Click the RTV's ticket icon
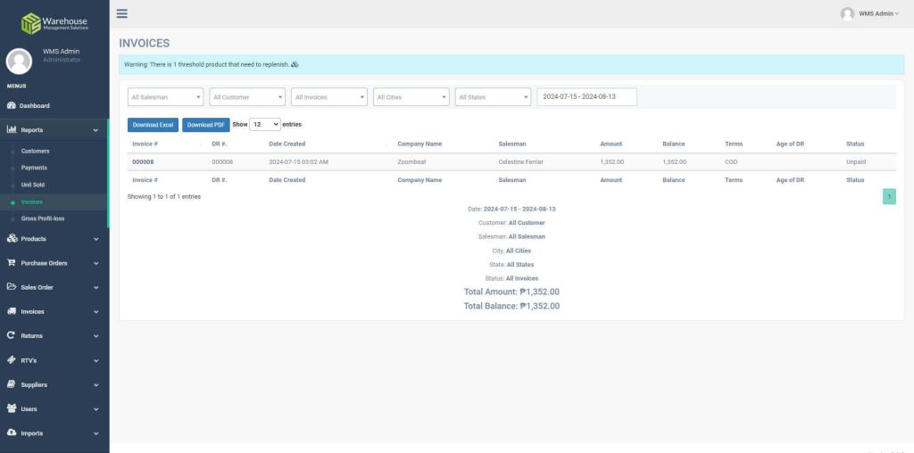Screen dimensions: 914x453 click(x=11, y=360)
